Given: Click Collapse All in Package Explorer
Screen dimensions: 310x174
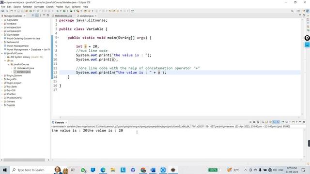Looking at the screenshot, I should click(33, 15).
